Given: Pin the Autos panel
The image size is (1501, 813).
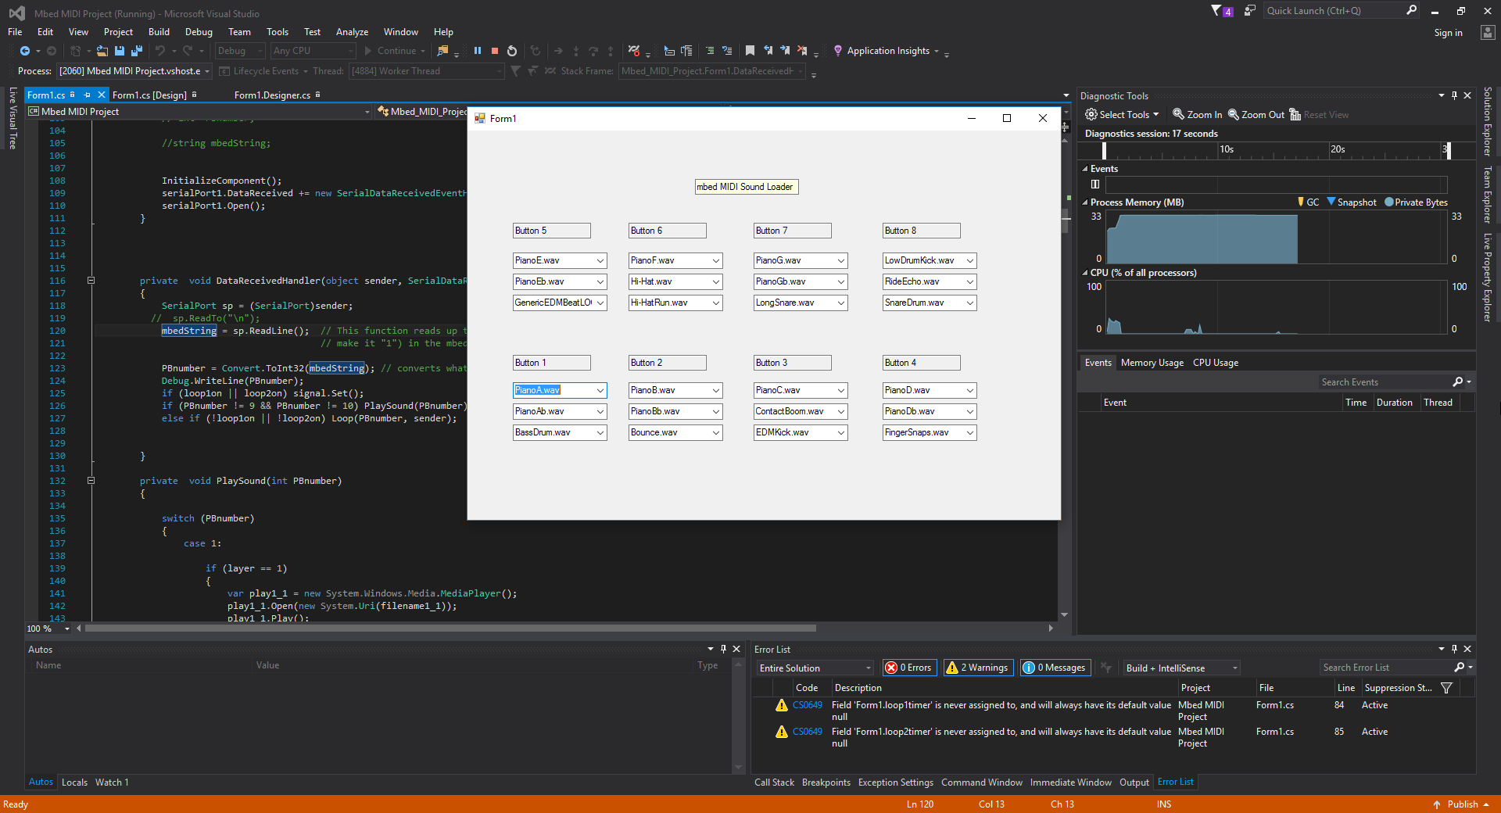Looking at the screenshot, I should [x=723, y=649].
